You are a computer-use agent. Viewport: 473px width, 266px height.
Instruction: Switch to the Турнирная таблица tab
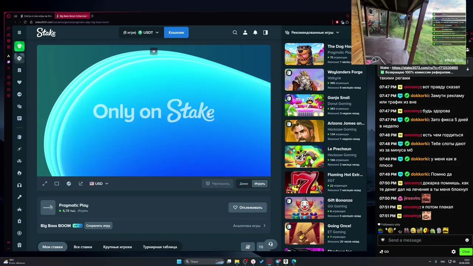click(160, 247)
